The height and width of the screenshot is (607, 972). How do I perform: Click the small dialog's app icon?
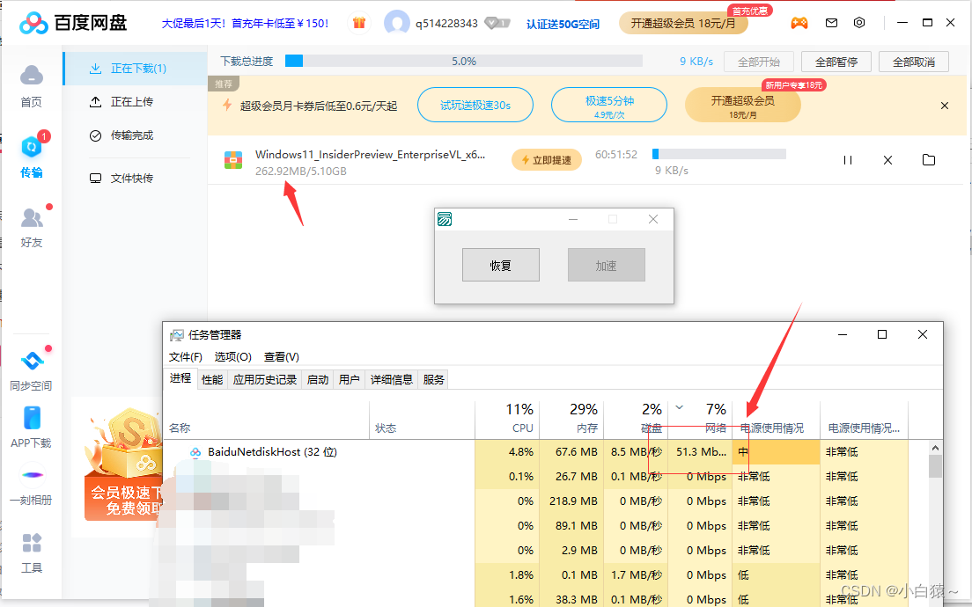point(445,219)
